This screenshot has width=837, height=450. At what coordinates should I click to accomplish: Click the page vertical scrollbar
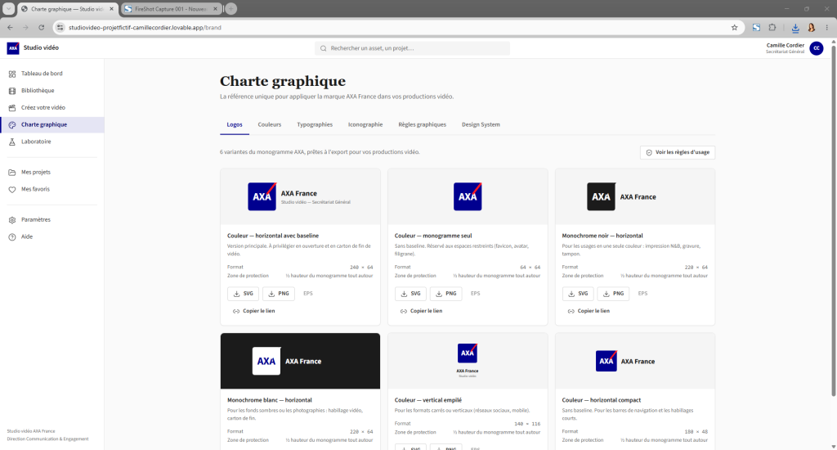click(833, 219)
